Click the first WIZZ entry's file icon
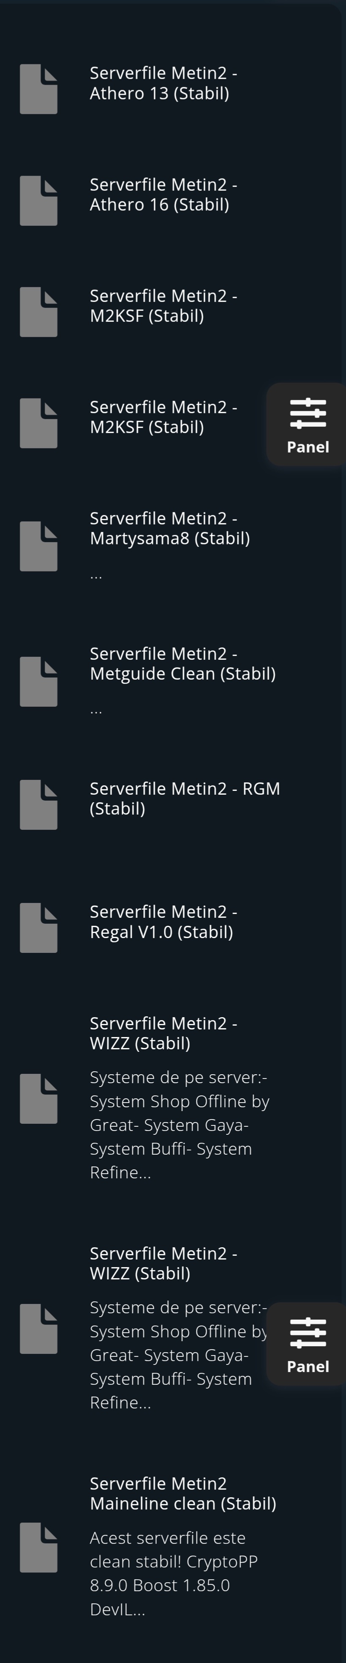 pyautogui.click(x=39, y=1099)
